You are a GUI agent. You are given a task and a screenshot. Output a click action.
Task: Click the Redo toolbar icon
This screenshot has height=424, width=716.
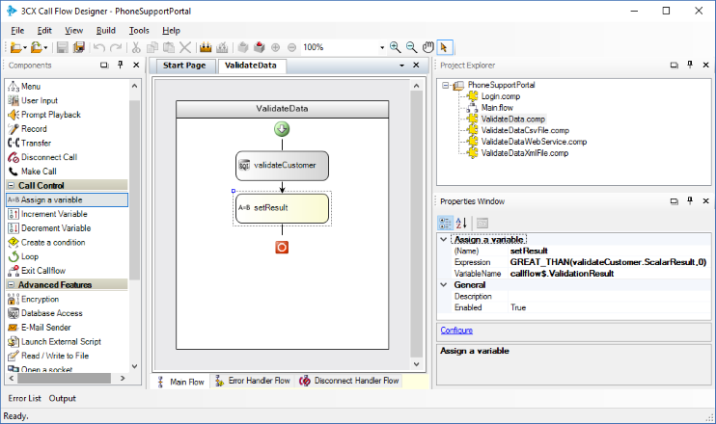tap(116, 47)
